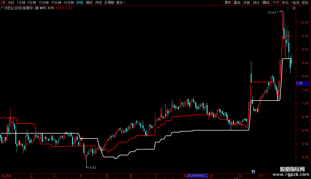311x179 pixels.
Task: Click the 叠加 overlay button
Action: point(237,2)
